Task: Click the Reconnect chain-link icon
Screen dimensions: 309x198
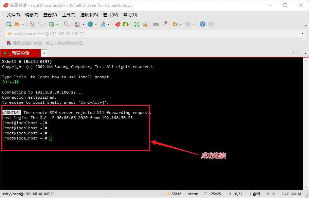Action: pyautogui.click(x=40, y=24)
